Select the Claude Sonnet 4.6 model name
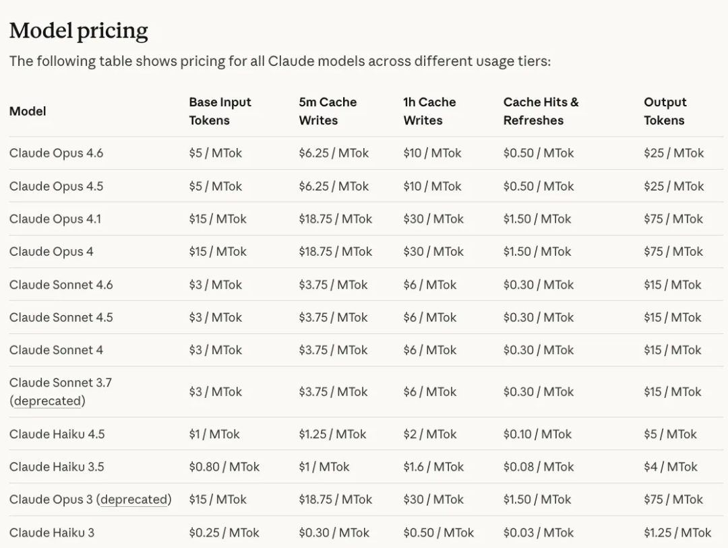 [x=61, y=285]
